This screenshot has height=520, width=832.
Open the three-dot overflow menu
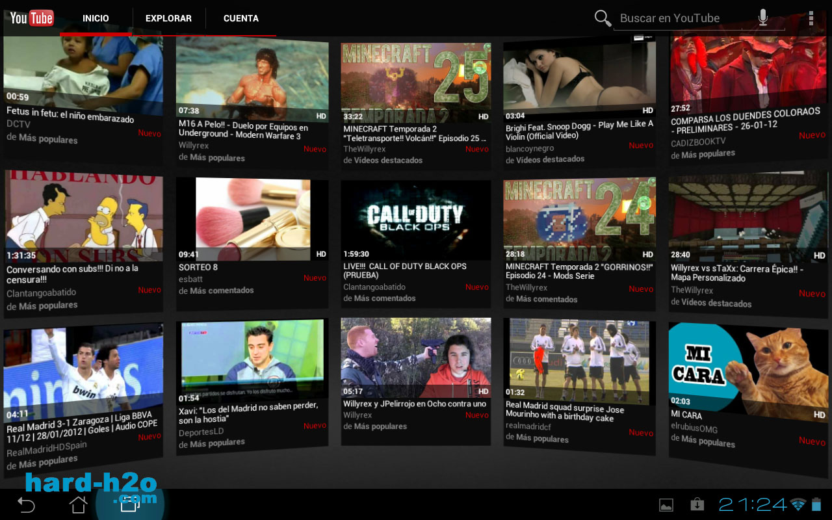(811, 18)
